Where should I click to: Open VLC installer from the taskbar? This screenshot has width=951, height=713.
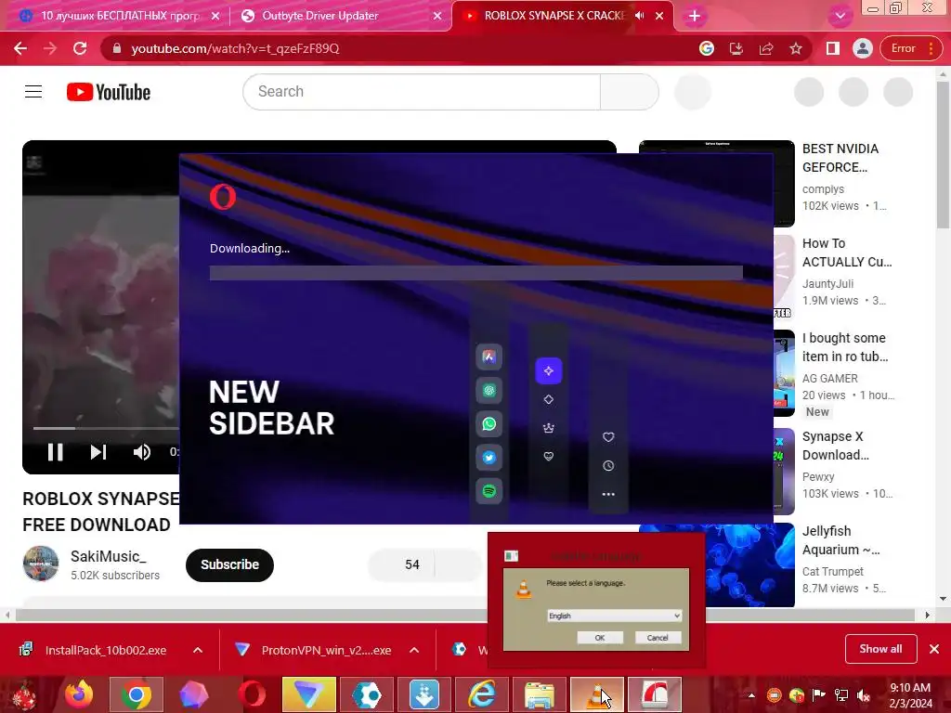(x=597, y=694)
